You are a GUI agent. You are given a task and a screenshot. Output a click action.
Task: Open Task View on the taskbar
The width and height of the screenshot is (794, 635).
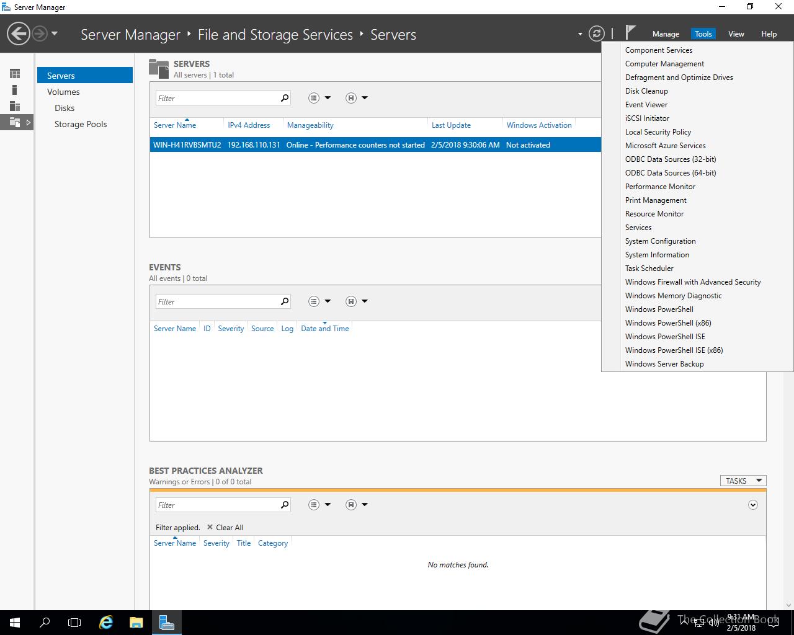[74, 623]
